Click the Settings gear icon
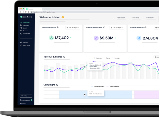Image resolution: width=159 pixels, height=117 pixels. click(x=21, y=43)
